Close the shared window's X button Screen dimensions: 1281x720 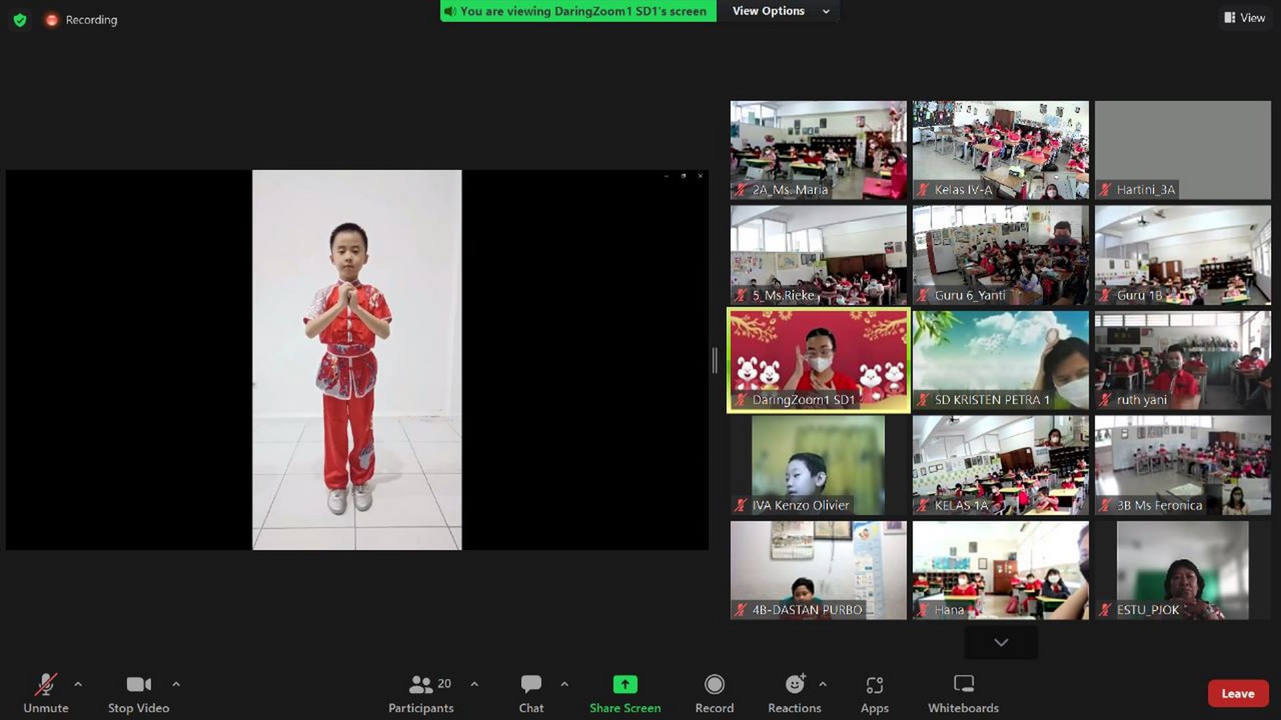(700, 176)
